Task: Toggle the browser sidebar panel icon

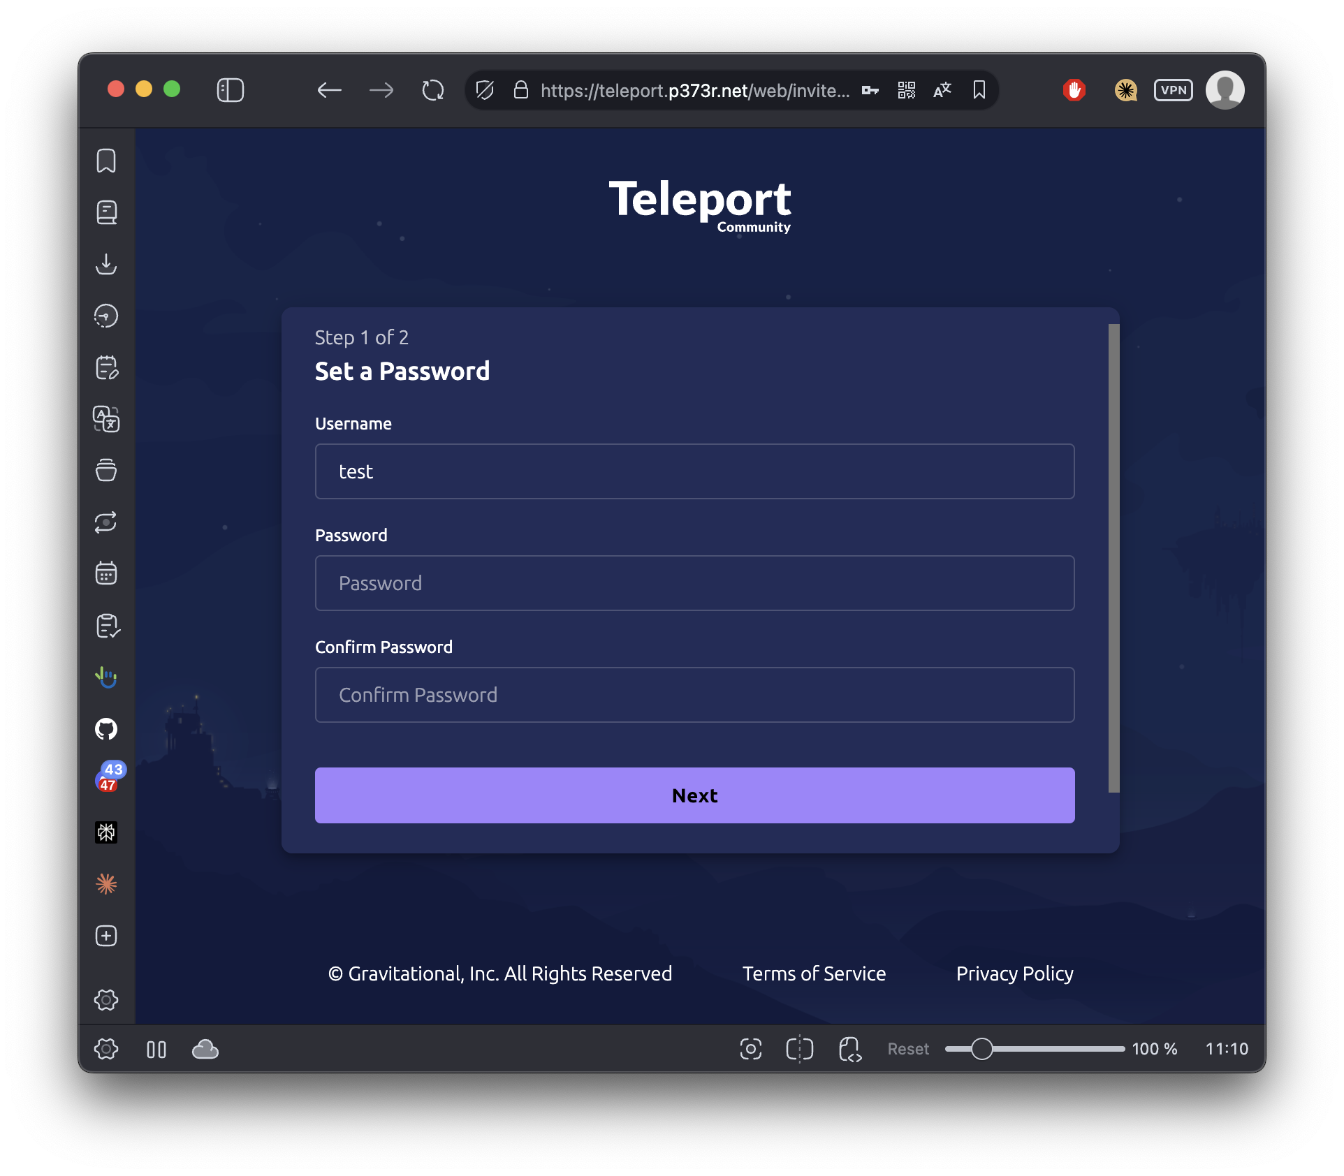Action: point(230,90)
